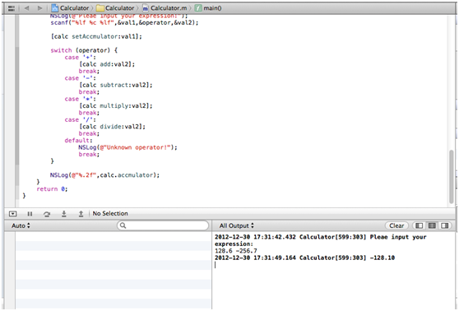Show only the variables view pane
Image resolution: width=459 pixels, height=311 pixels.
(420, 225)
